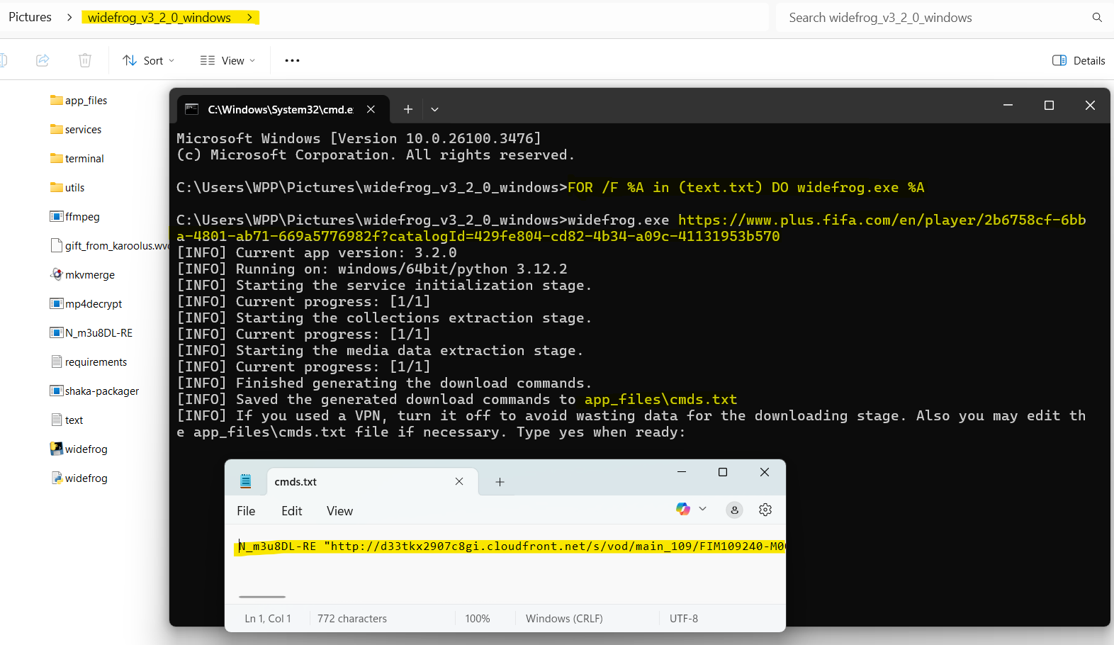Select the text document icon
1114x645 pixels.
57,420
